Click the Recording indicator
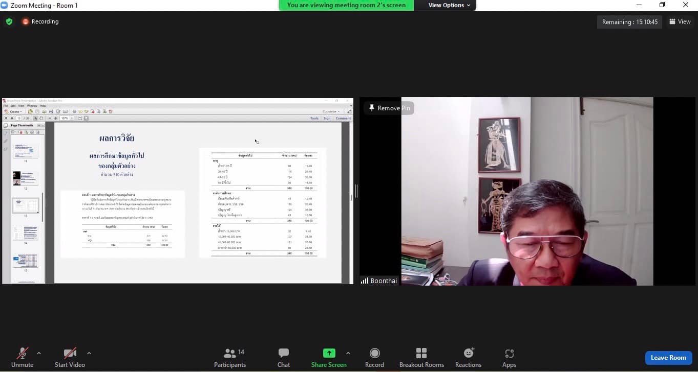 pyautogui.click(x=40, y=21)
